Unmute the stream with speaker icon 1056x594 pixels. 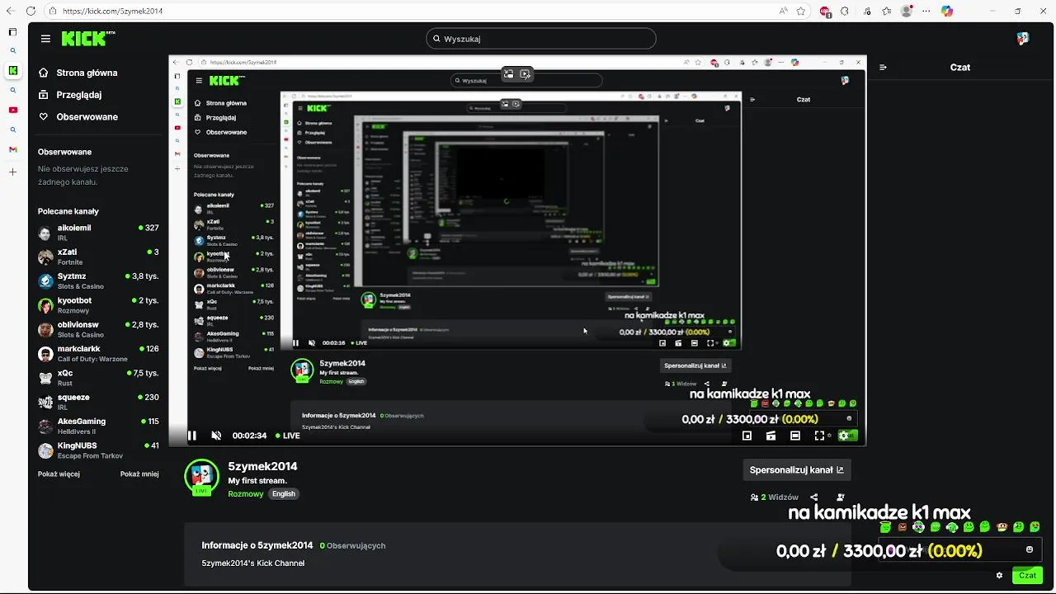pyautogui.click(x=216, y=436)
